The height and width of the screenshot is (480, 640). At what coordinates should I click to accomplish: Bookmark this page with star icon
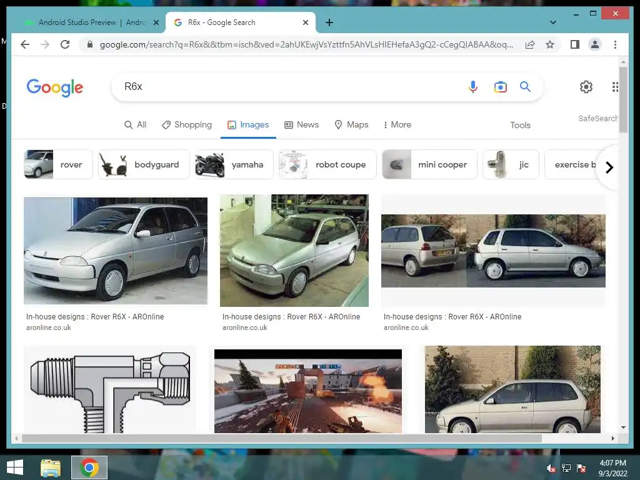[550, 44]
